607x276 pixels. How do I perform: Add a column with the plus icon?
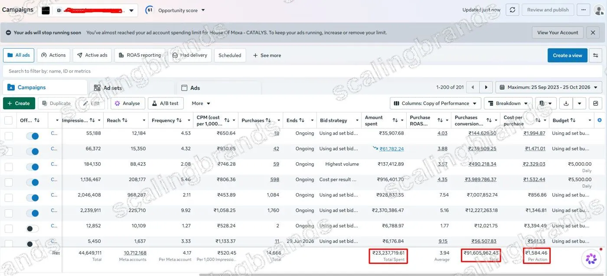[600, 120]
